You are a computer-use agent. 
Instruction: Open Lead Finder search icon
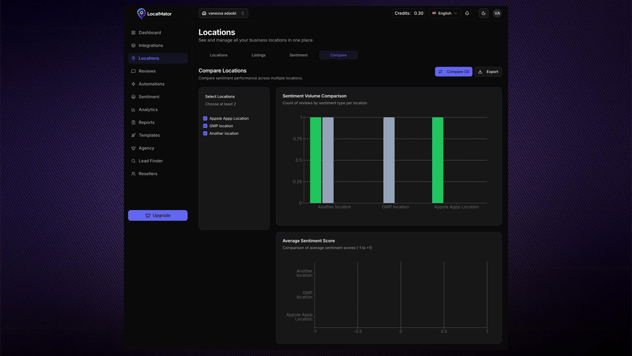pos(134,161)
